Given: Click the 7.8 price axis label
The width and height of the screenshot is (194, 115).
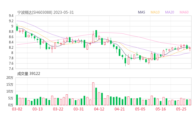Looking at the screenshot, I should point(11,58).
